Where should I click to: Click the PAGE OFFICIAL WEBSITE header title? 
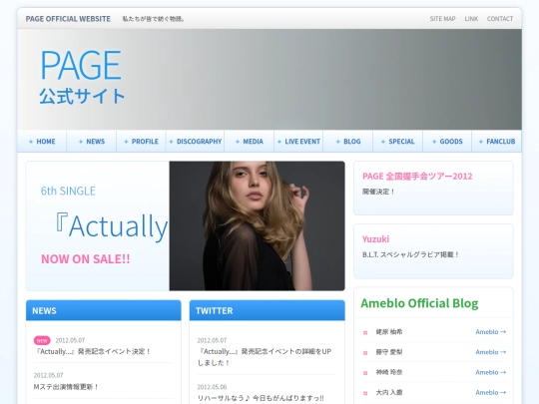(x=68, y=19)
